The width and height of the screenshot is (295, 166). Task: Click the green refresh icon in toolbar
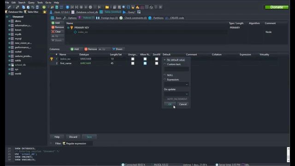pos(44,7)
